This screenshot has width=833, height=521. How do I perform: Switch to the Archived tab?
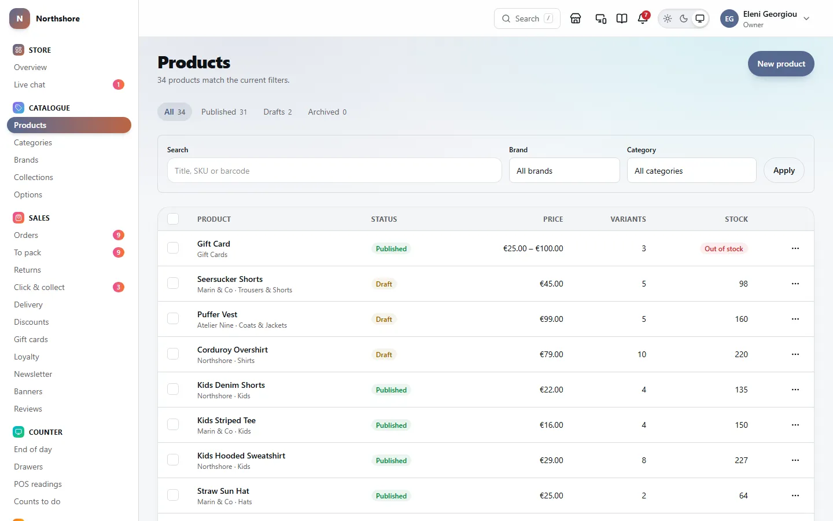pos(327,112)
